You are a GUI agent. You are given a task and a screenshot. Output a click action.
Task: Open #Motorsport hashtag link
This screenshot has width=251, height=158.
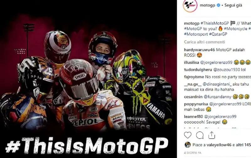196,34
